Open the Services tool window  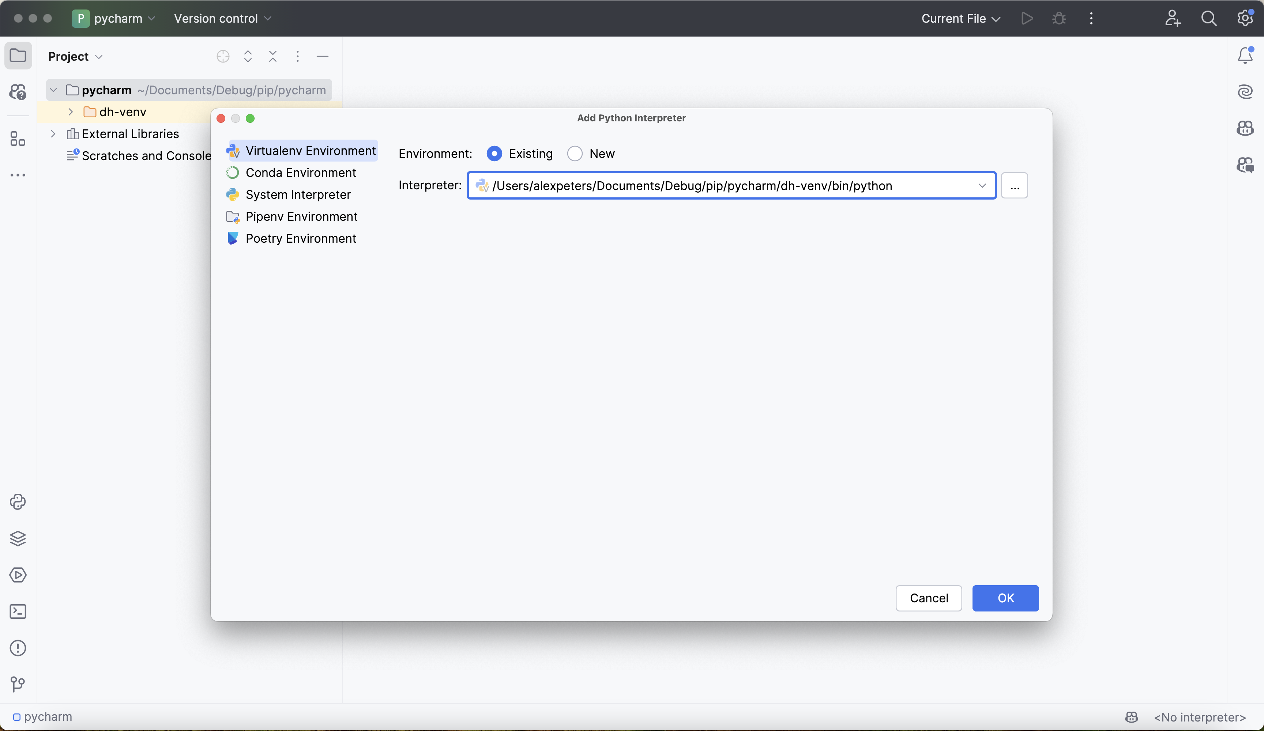coord(18,575)
